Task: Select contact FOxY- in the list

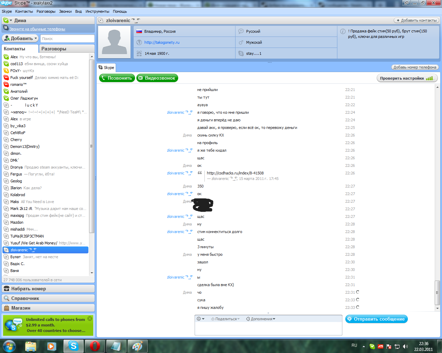Action: pyautogui.click(x=46, y=71)
